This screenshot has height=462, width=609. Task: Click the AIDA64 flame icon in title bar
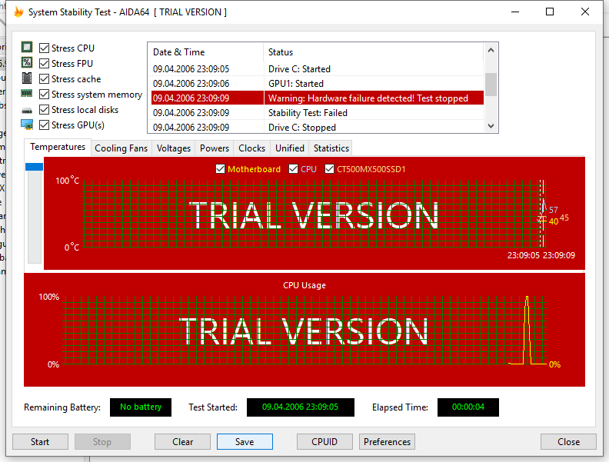[18, 12]
